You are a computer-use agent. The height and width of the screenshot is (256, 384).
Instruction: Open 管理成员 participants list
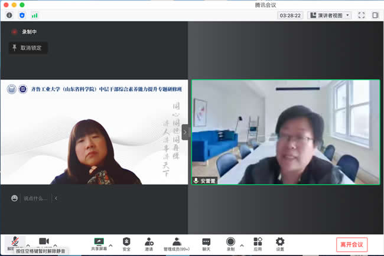177,244
